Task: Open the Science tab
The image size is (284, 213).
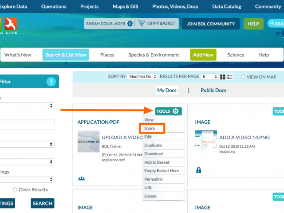Action: click(x=236, y=55)
